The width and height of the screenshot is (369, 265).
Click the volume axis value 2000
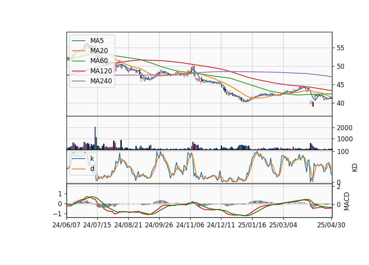(344, 128)
